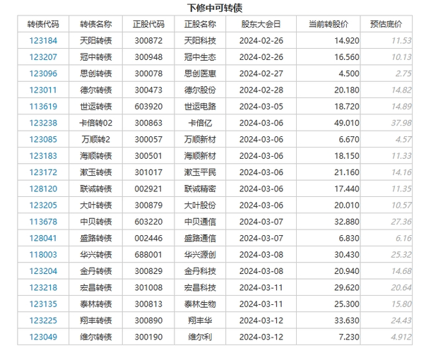Click bond code 123172
426x353 pixels.
43,172
